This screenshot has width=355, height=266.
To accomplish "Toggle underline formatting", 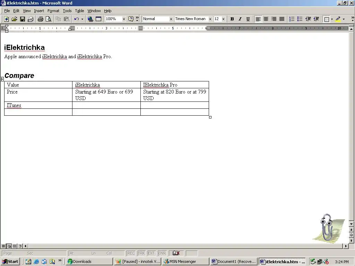I will pyautogui.click(x=248, y=19).
